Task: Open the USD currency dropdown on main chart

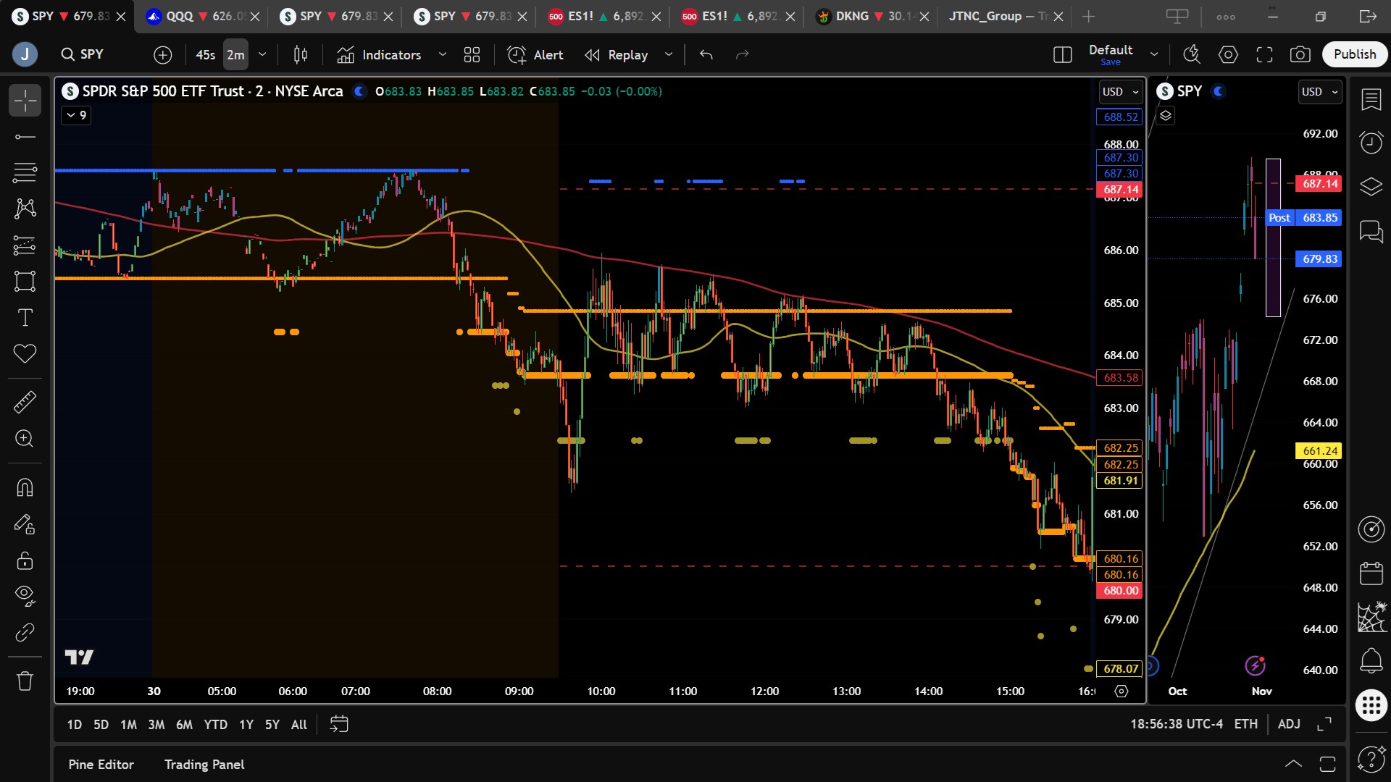Action: coord(1120,92)
